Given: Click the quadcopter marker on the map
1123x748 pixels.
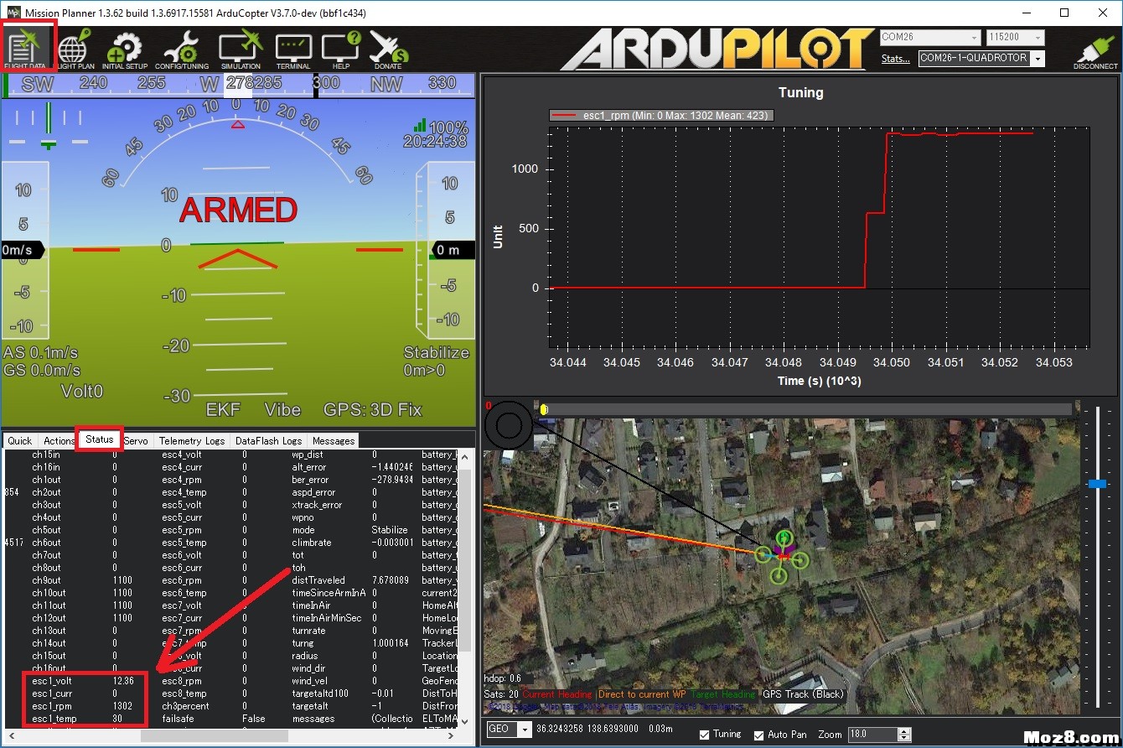Looking at the screenshot, I should pyautogui.click(x=781, y=555).
